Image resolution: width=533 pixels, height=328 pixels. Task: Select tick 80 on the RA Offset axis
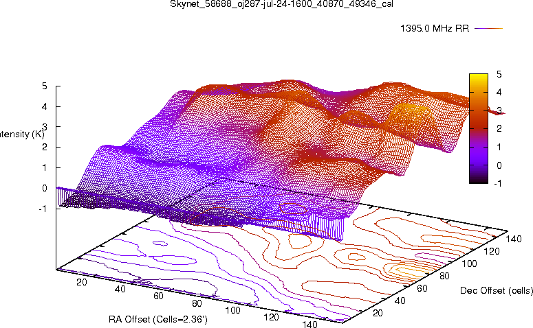[x=197, y=303]
